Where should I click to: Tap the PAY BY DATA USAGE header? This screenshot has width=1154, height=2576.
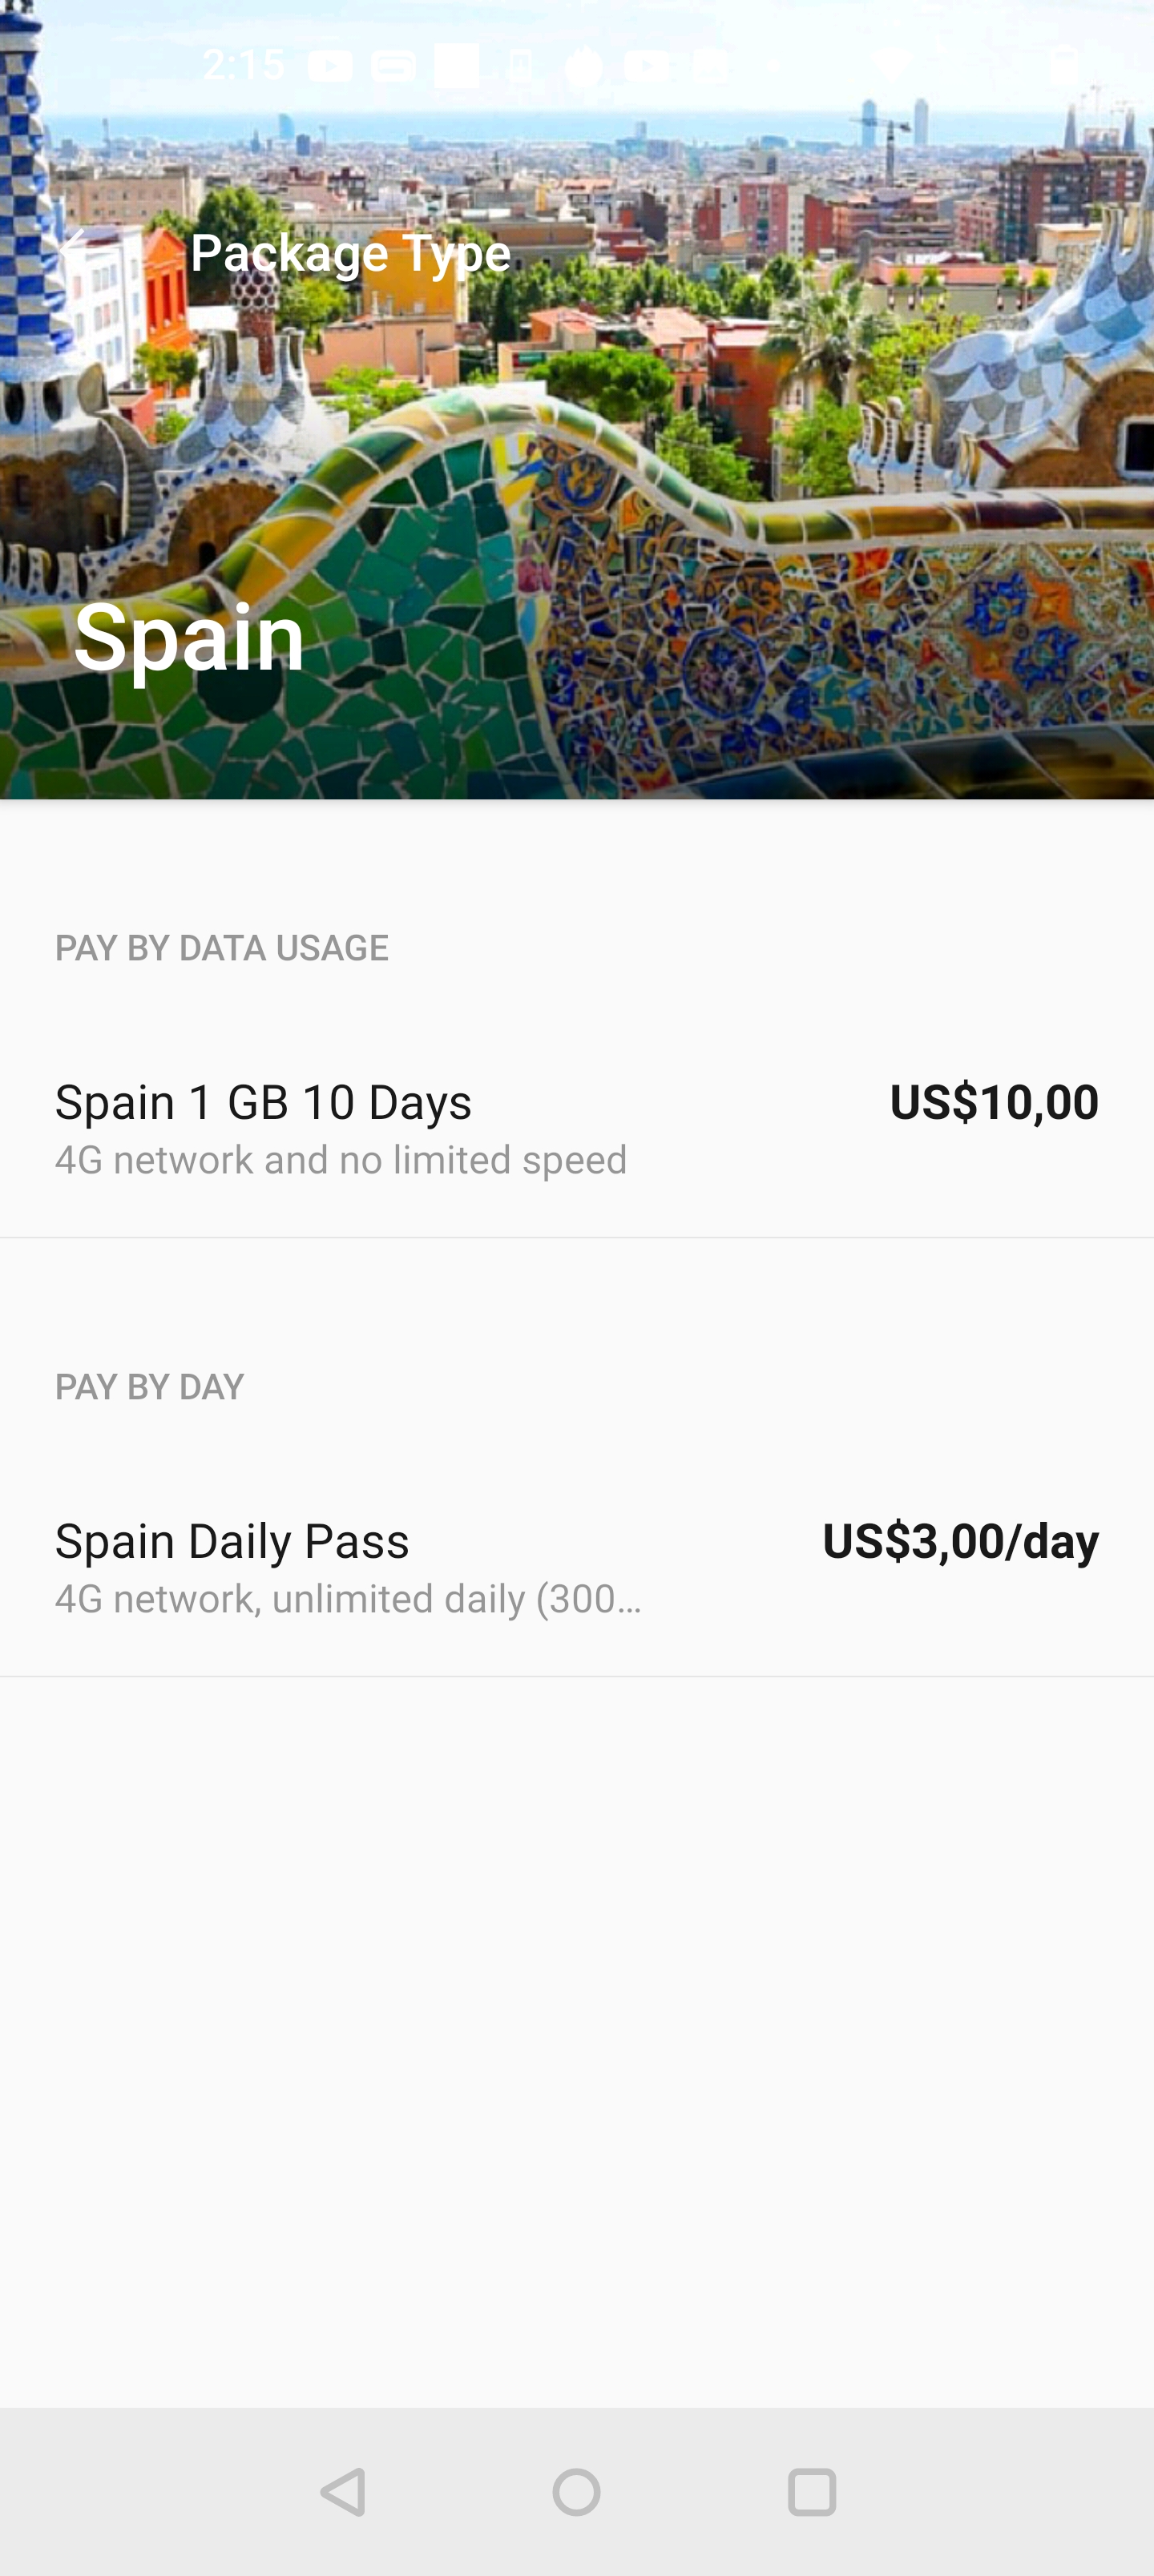[221, 948]
